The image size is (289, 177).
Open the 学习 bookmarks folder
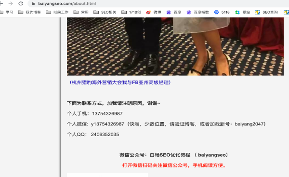pos(7,12)
